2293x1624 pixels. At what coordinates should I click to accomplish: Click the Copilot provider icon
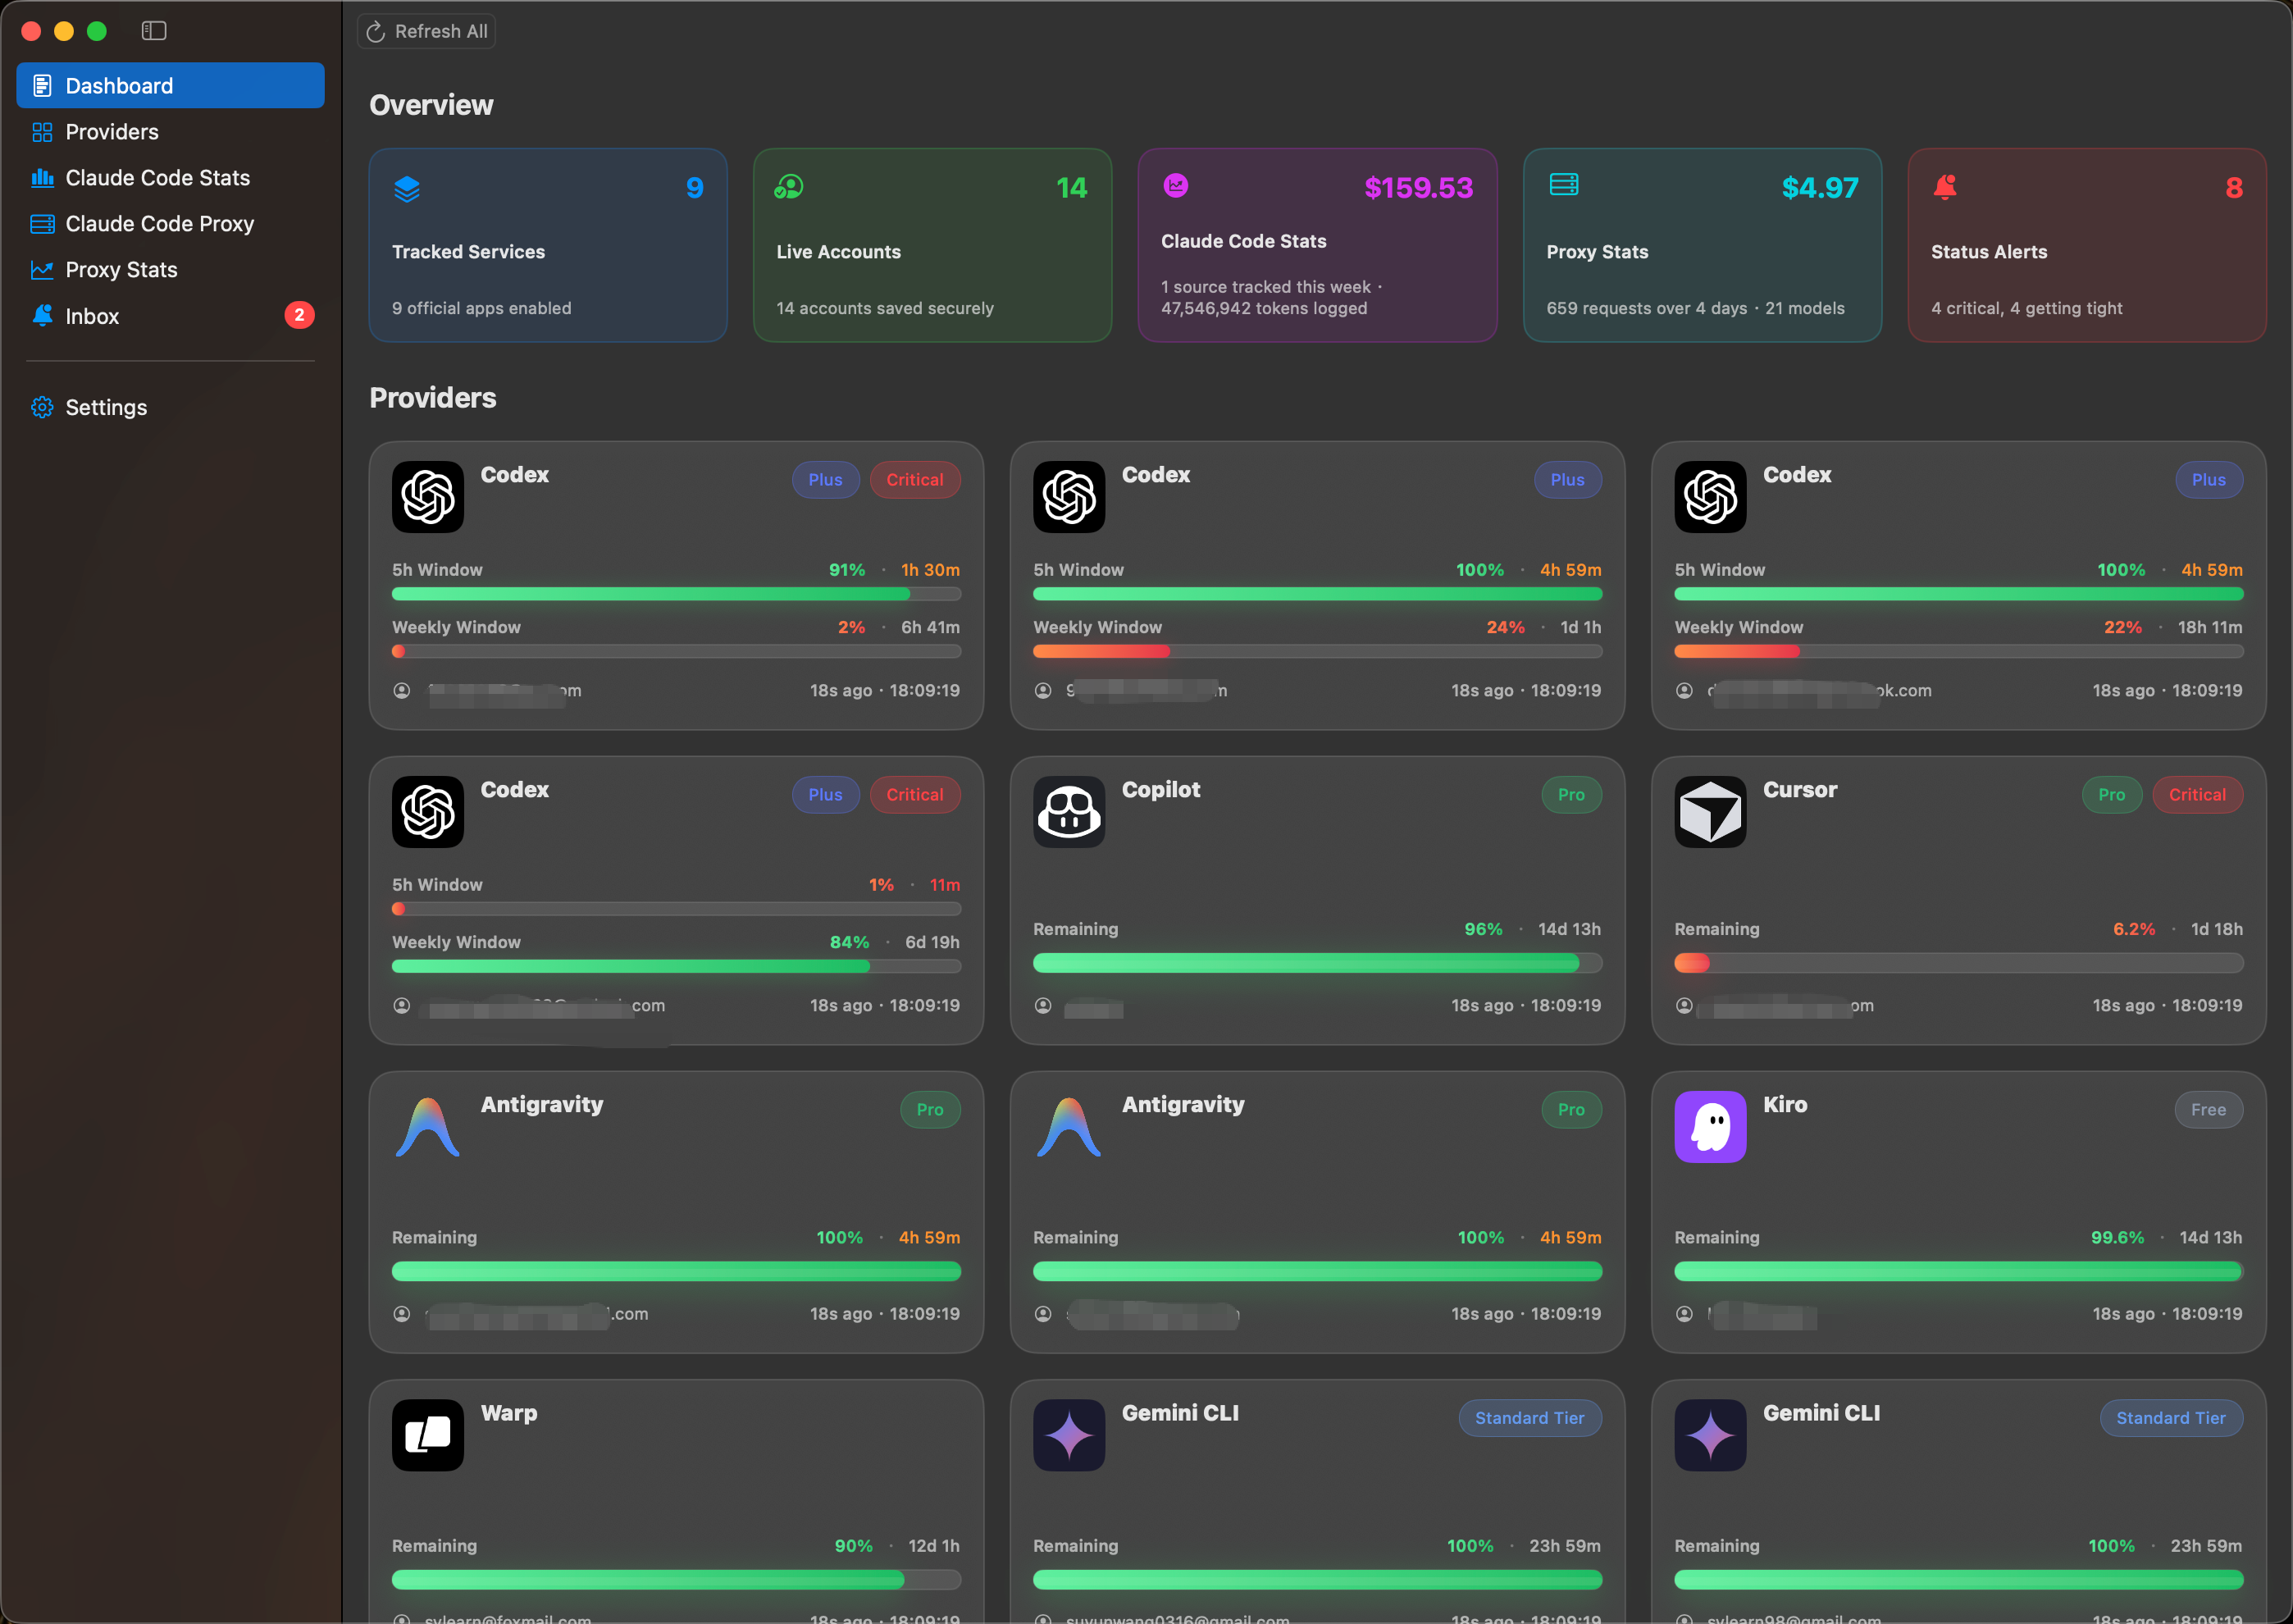coord(1068,811)
